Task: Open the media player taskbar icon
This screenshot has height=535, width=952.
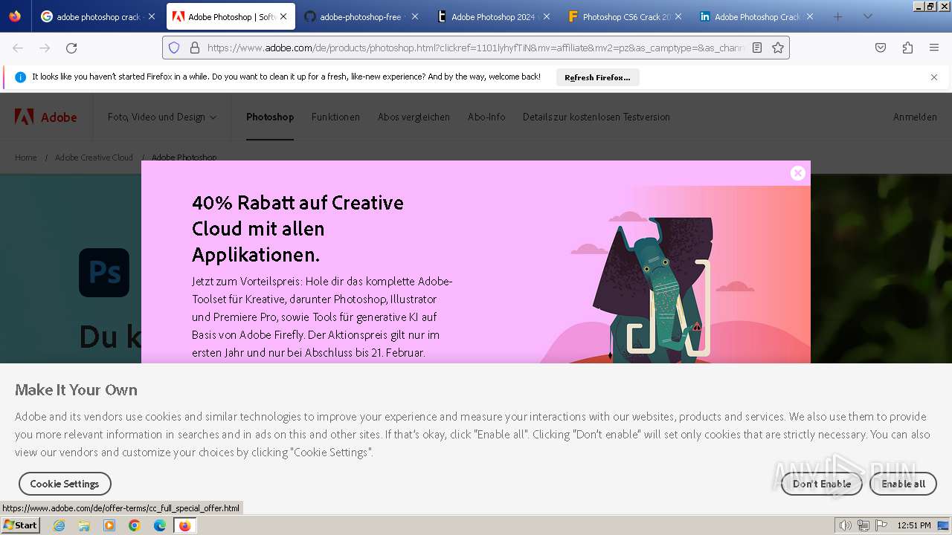Action: point(109,525)
